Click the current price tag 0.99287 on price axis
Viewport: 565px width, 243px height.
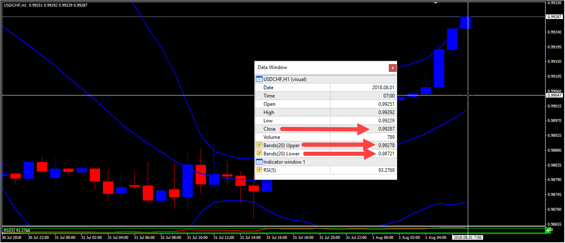pyautogui.click(x=554, y=17)
